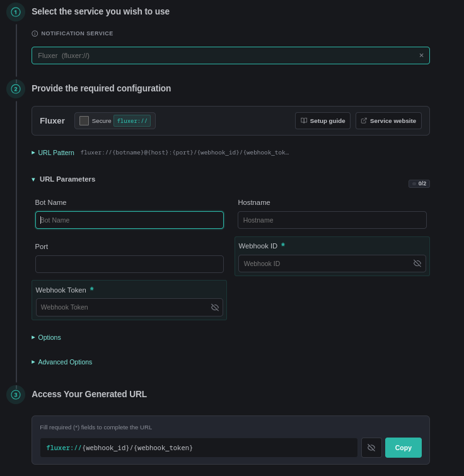Open the Setup guide

323,121
